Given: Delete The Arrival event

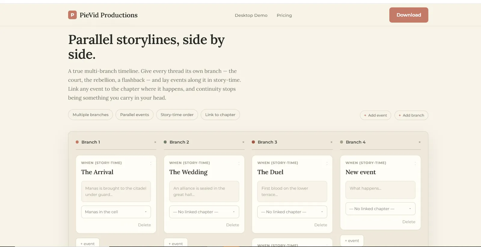Looking at the screenshot, I should [x=144, y=225].
